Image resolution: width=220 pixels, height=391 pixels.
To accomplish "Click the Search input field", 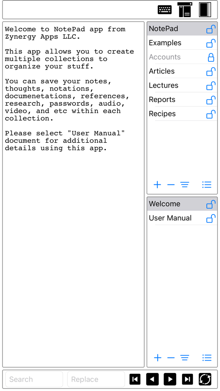I will (x=34, y=379).
